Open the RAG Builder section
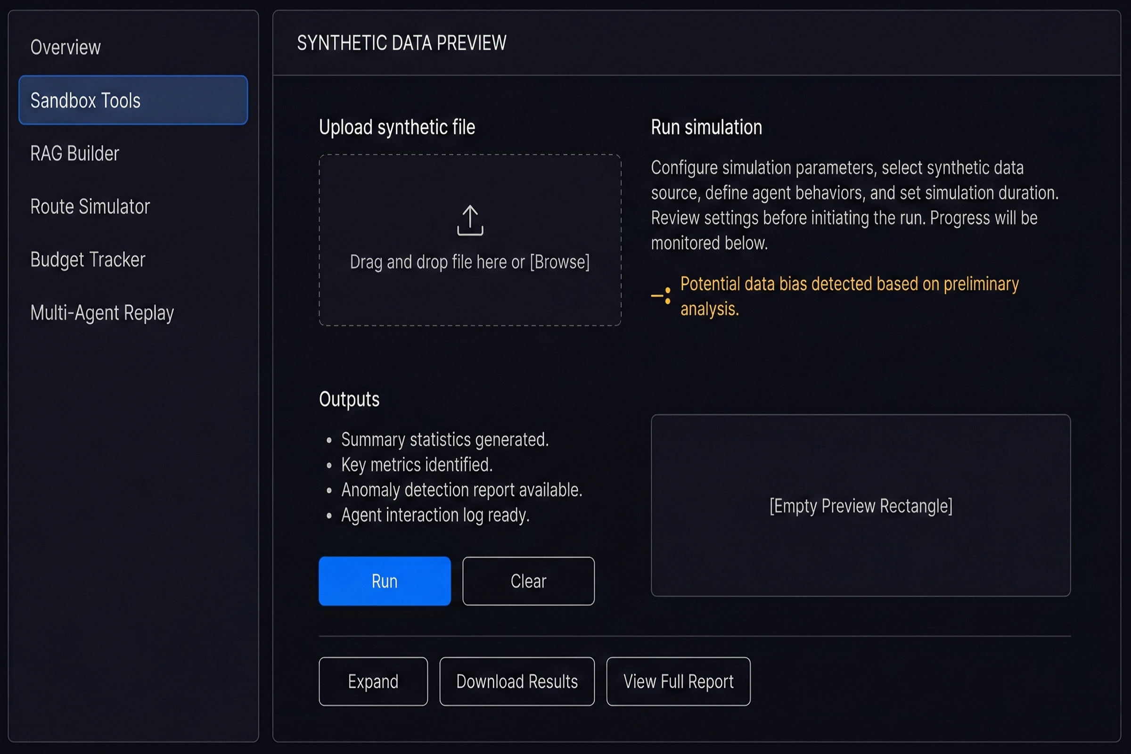 (x=74, y=153)
